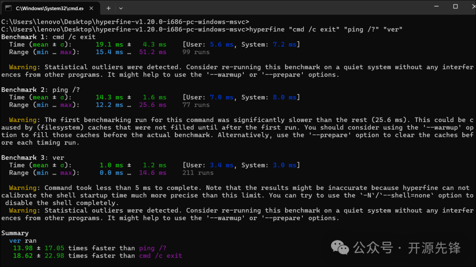The image size is (476, 267).
Task: Select the C:\Windows\System32\cmd.exe tab
Action: pyautogui.click(x=51, y=7)
